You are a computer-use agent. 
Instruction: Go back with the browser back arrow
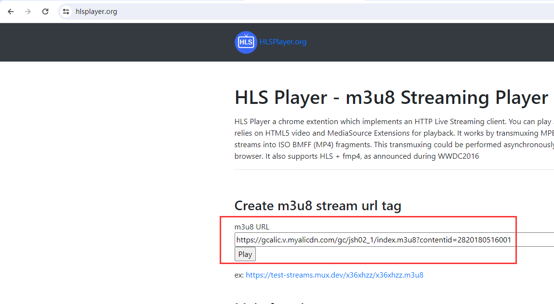tap(11, 12)
